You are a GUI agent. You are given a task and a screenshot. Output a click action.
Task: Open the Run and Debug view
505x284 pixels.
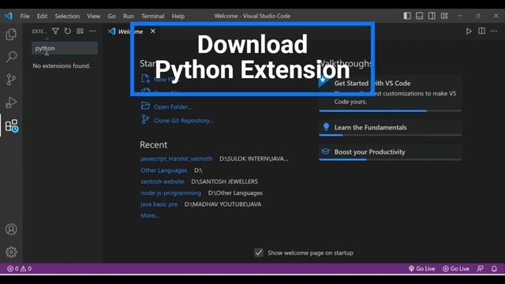11,103
